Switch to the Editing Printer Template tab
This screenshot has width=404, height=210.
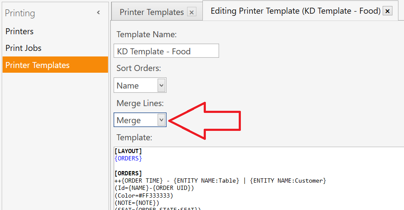296,11
